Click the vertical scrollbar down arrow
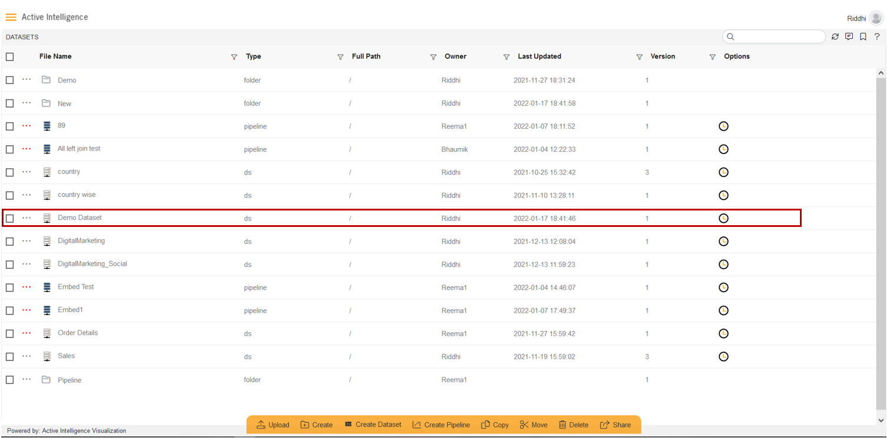The width and height of the screenshot is (887, 438). point(881,420)
